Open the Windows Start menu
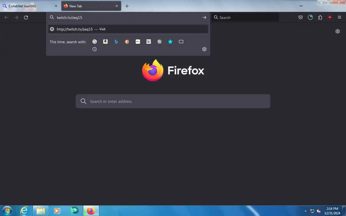This screenshot has width=346, height=216. click(x=7, y=211)
